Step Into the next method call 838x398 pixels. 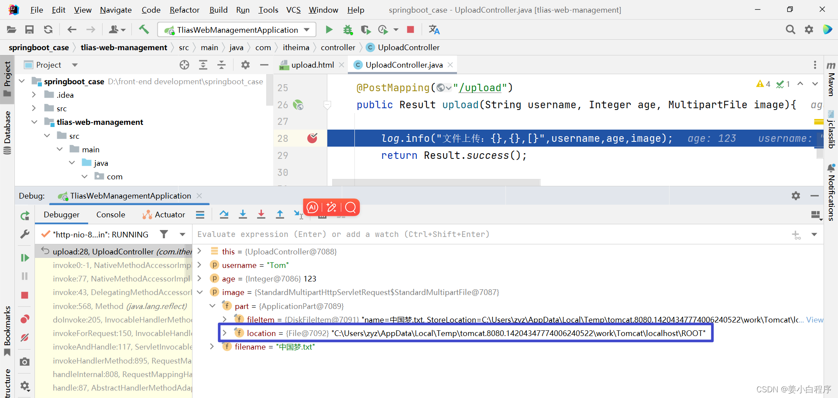point(243,214)
